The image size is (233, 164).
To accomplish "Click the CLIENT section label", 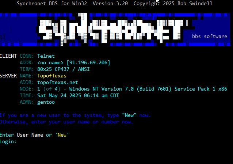I will pos(8,56).
